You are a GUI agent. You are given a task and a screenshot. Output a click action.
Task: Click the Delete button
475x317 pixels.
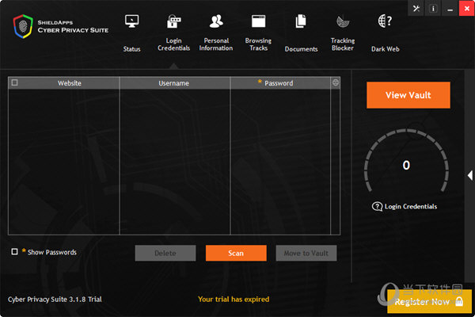[x=165, y=253]
